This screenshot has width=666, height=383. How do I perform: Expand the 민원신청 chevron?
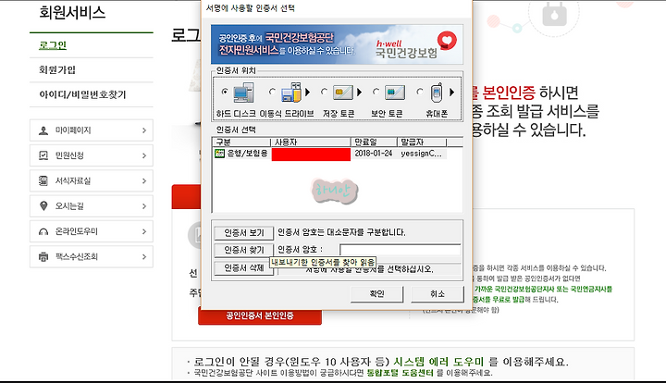144,155
